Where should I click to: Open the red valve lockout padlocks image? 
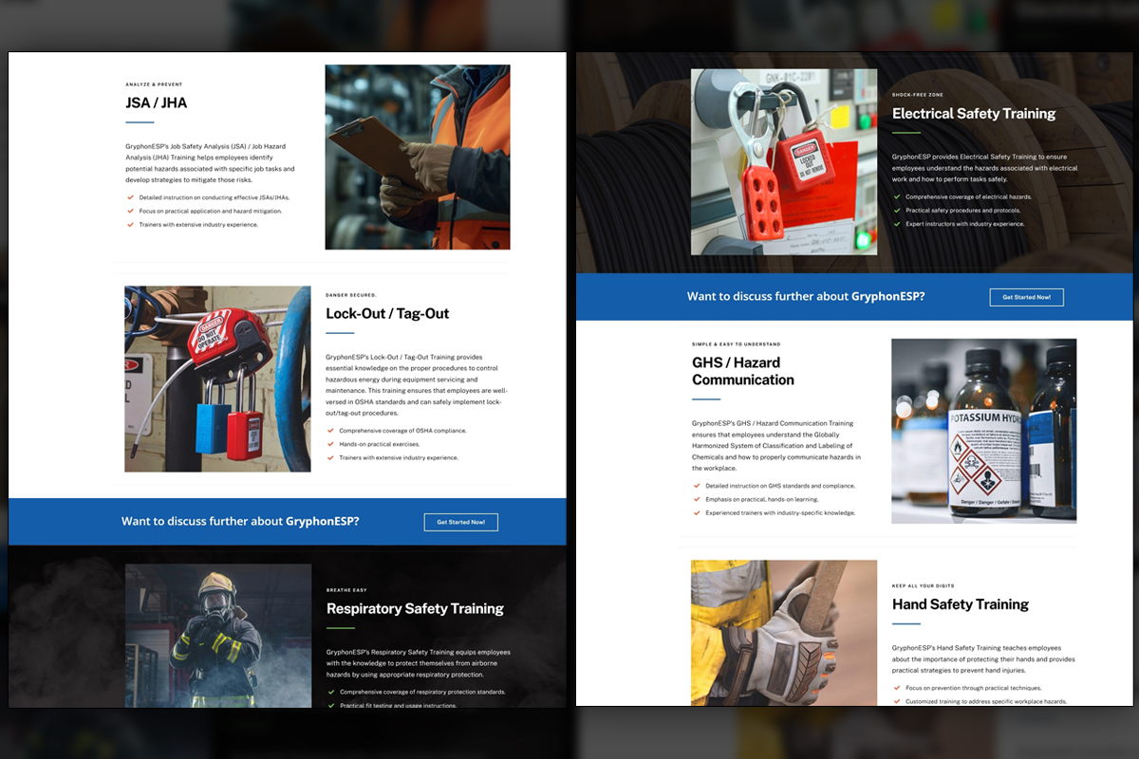click(x=217, y=379)
